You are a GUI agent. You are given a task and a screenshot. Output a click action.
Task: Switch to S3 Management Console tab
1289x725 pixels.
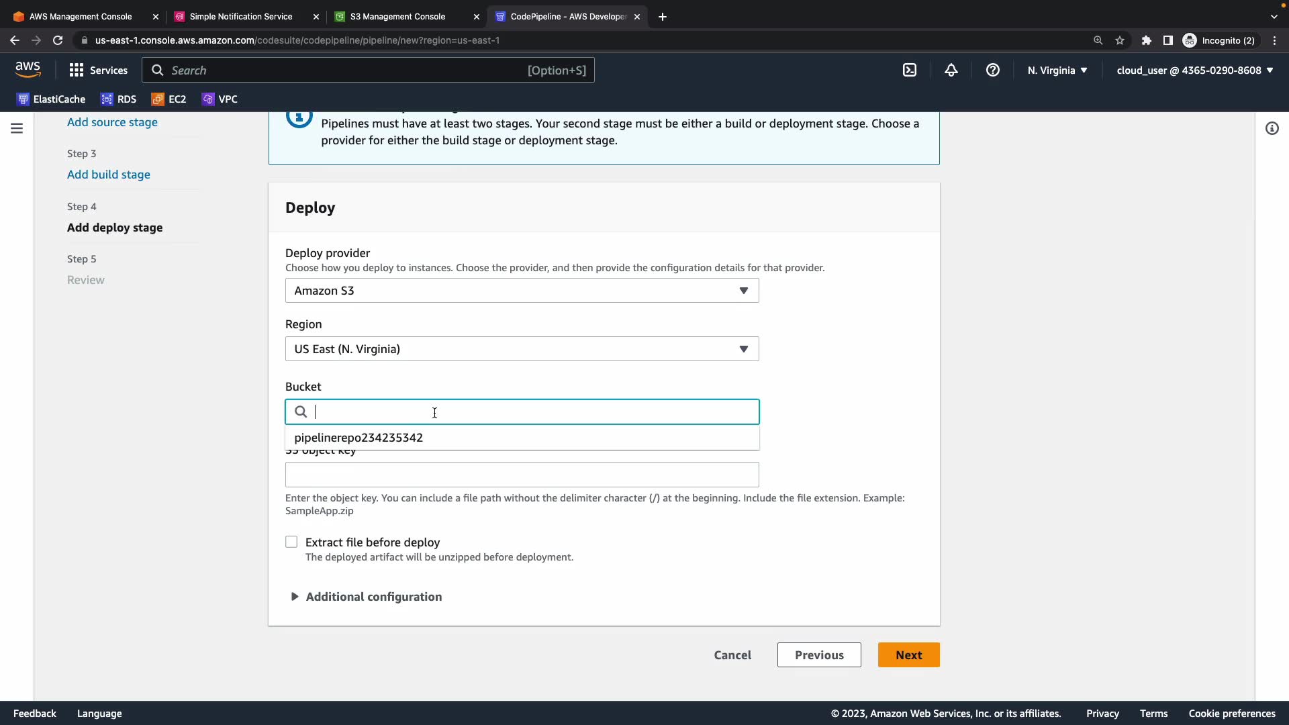click(397, 17)
